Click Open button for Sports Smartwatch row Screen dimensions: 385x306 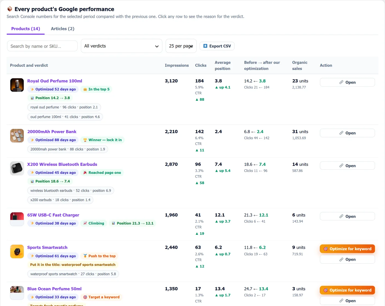[x=347, y=260]
